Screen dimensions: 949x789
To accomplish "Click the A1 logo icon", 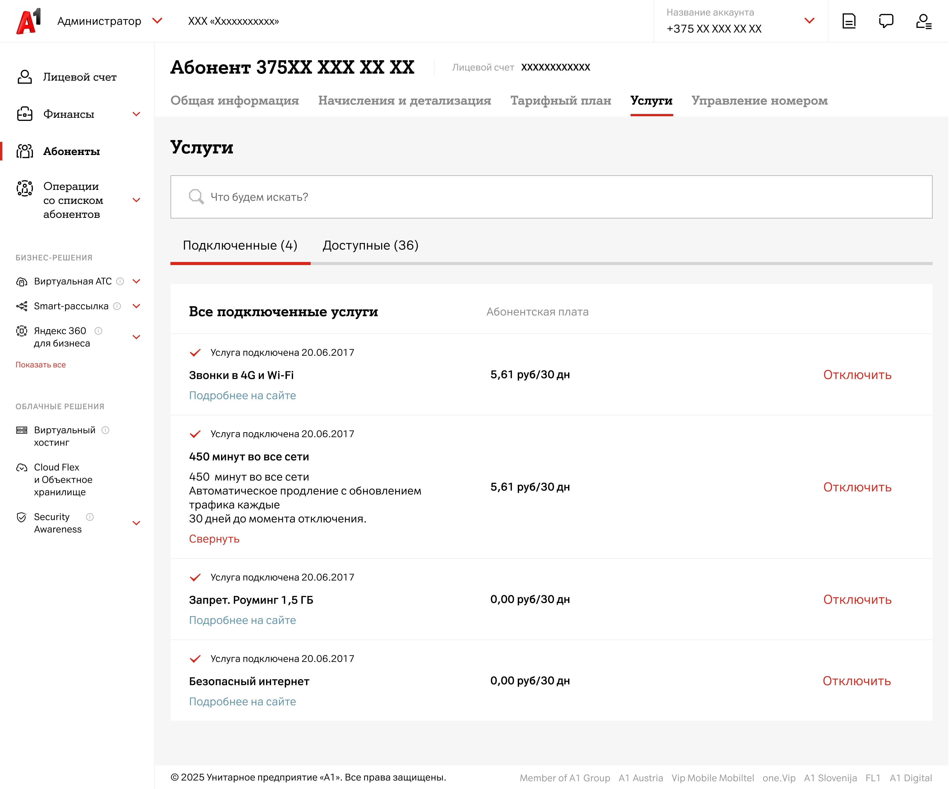I will [28, 21].
